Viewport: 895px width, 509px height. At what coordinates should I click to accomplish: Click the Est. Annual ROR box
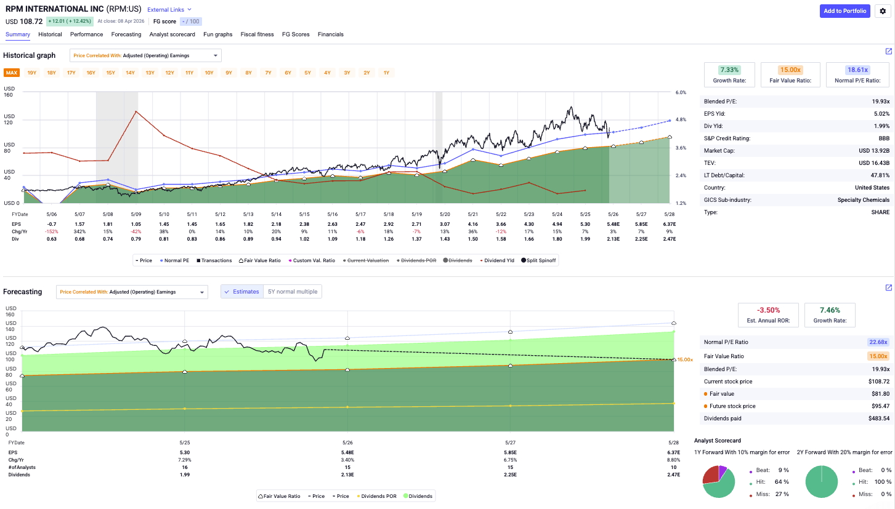pyautogui.click(x=768, y=315)
